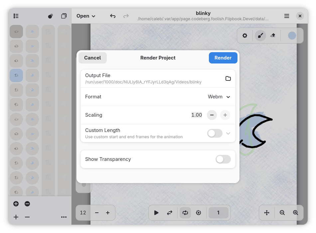Open the blue brush color swatch
Screen dimensions: 316x233
[292, 36]
